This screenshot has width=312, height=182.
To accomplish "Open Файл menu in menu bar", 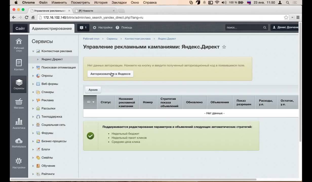I will click(x=43, y=3).
